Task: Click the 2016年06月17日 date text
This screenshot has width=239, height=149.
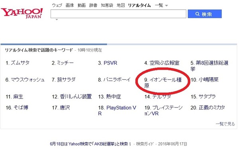Action: pos(172,144)
